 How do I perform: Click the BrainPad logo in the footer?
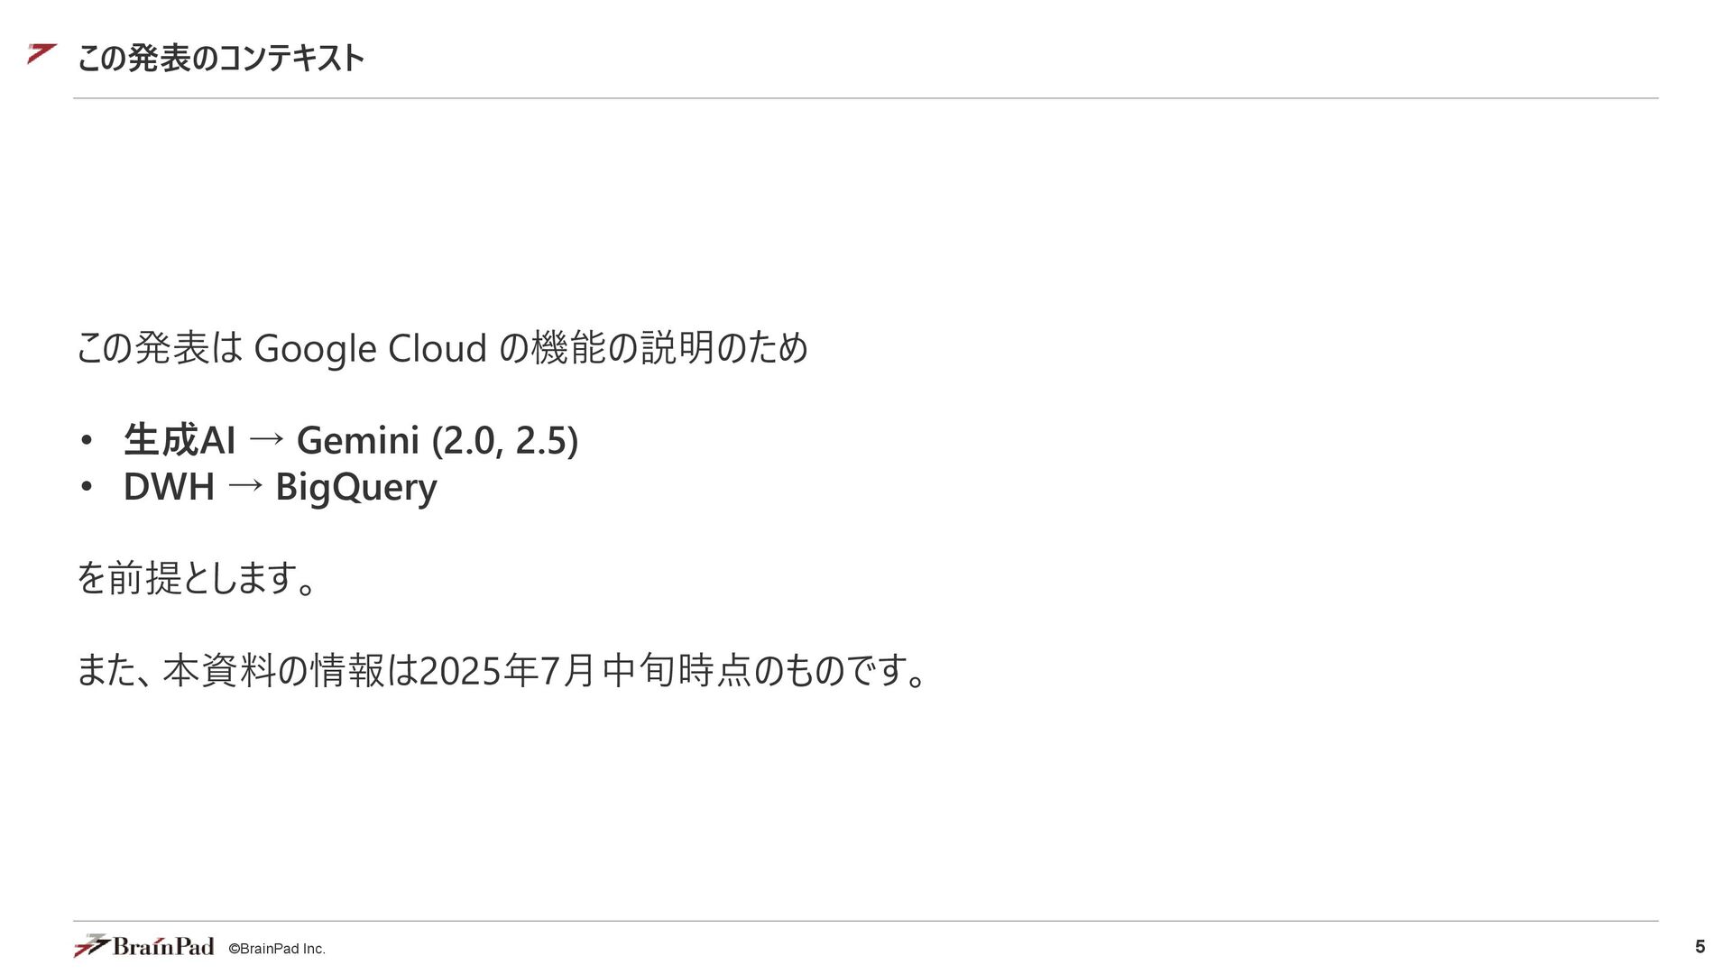pos(143,945)
